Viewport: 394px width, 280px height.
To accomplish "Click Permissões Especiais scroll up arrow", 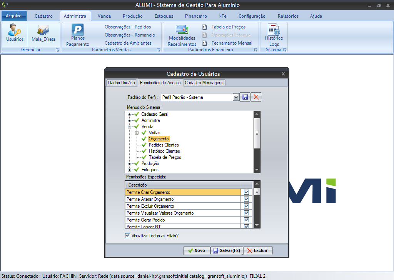I will [x=257, y=184].
